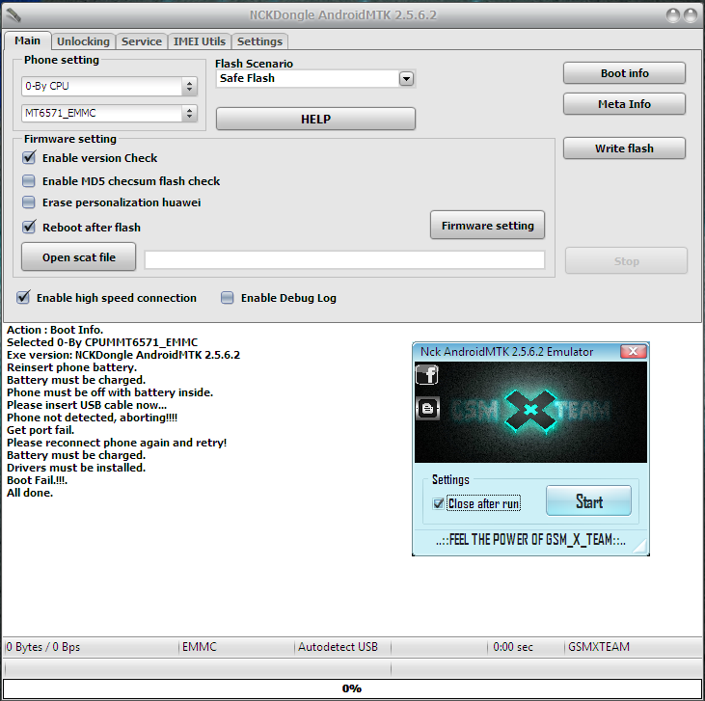Click 'EMMC' status bar entry
705x701 pixels.
[200, 647]
